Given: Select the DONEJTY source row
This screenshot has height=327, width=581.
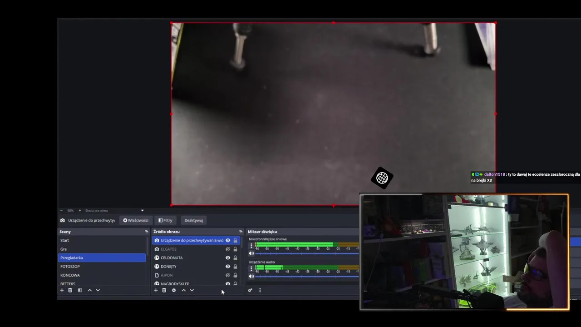Looking at the screenshot, I should tap(196, 267).
